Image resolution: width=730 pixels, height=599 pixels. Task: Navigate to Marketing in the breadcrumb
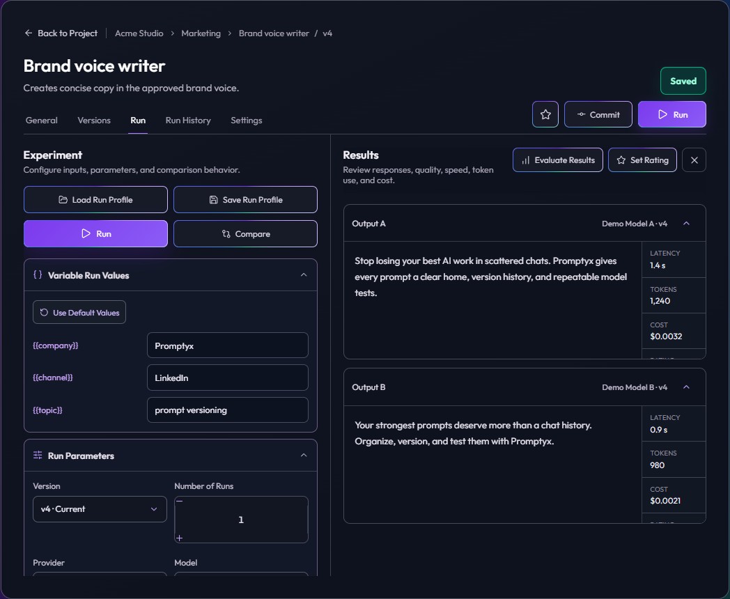tap(201, 33)
